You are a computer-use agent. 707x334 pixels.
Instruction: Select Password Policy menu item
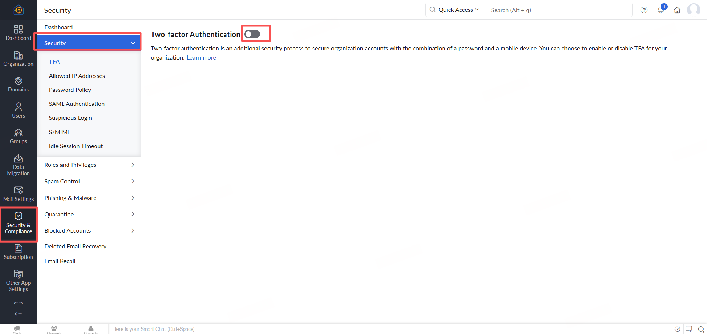[70, 90]
